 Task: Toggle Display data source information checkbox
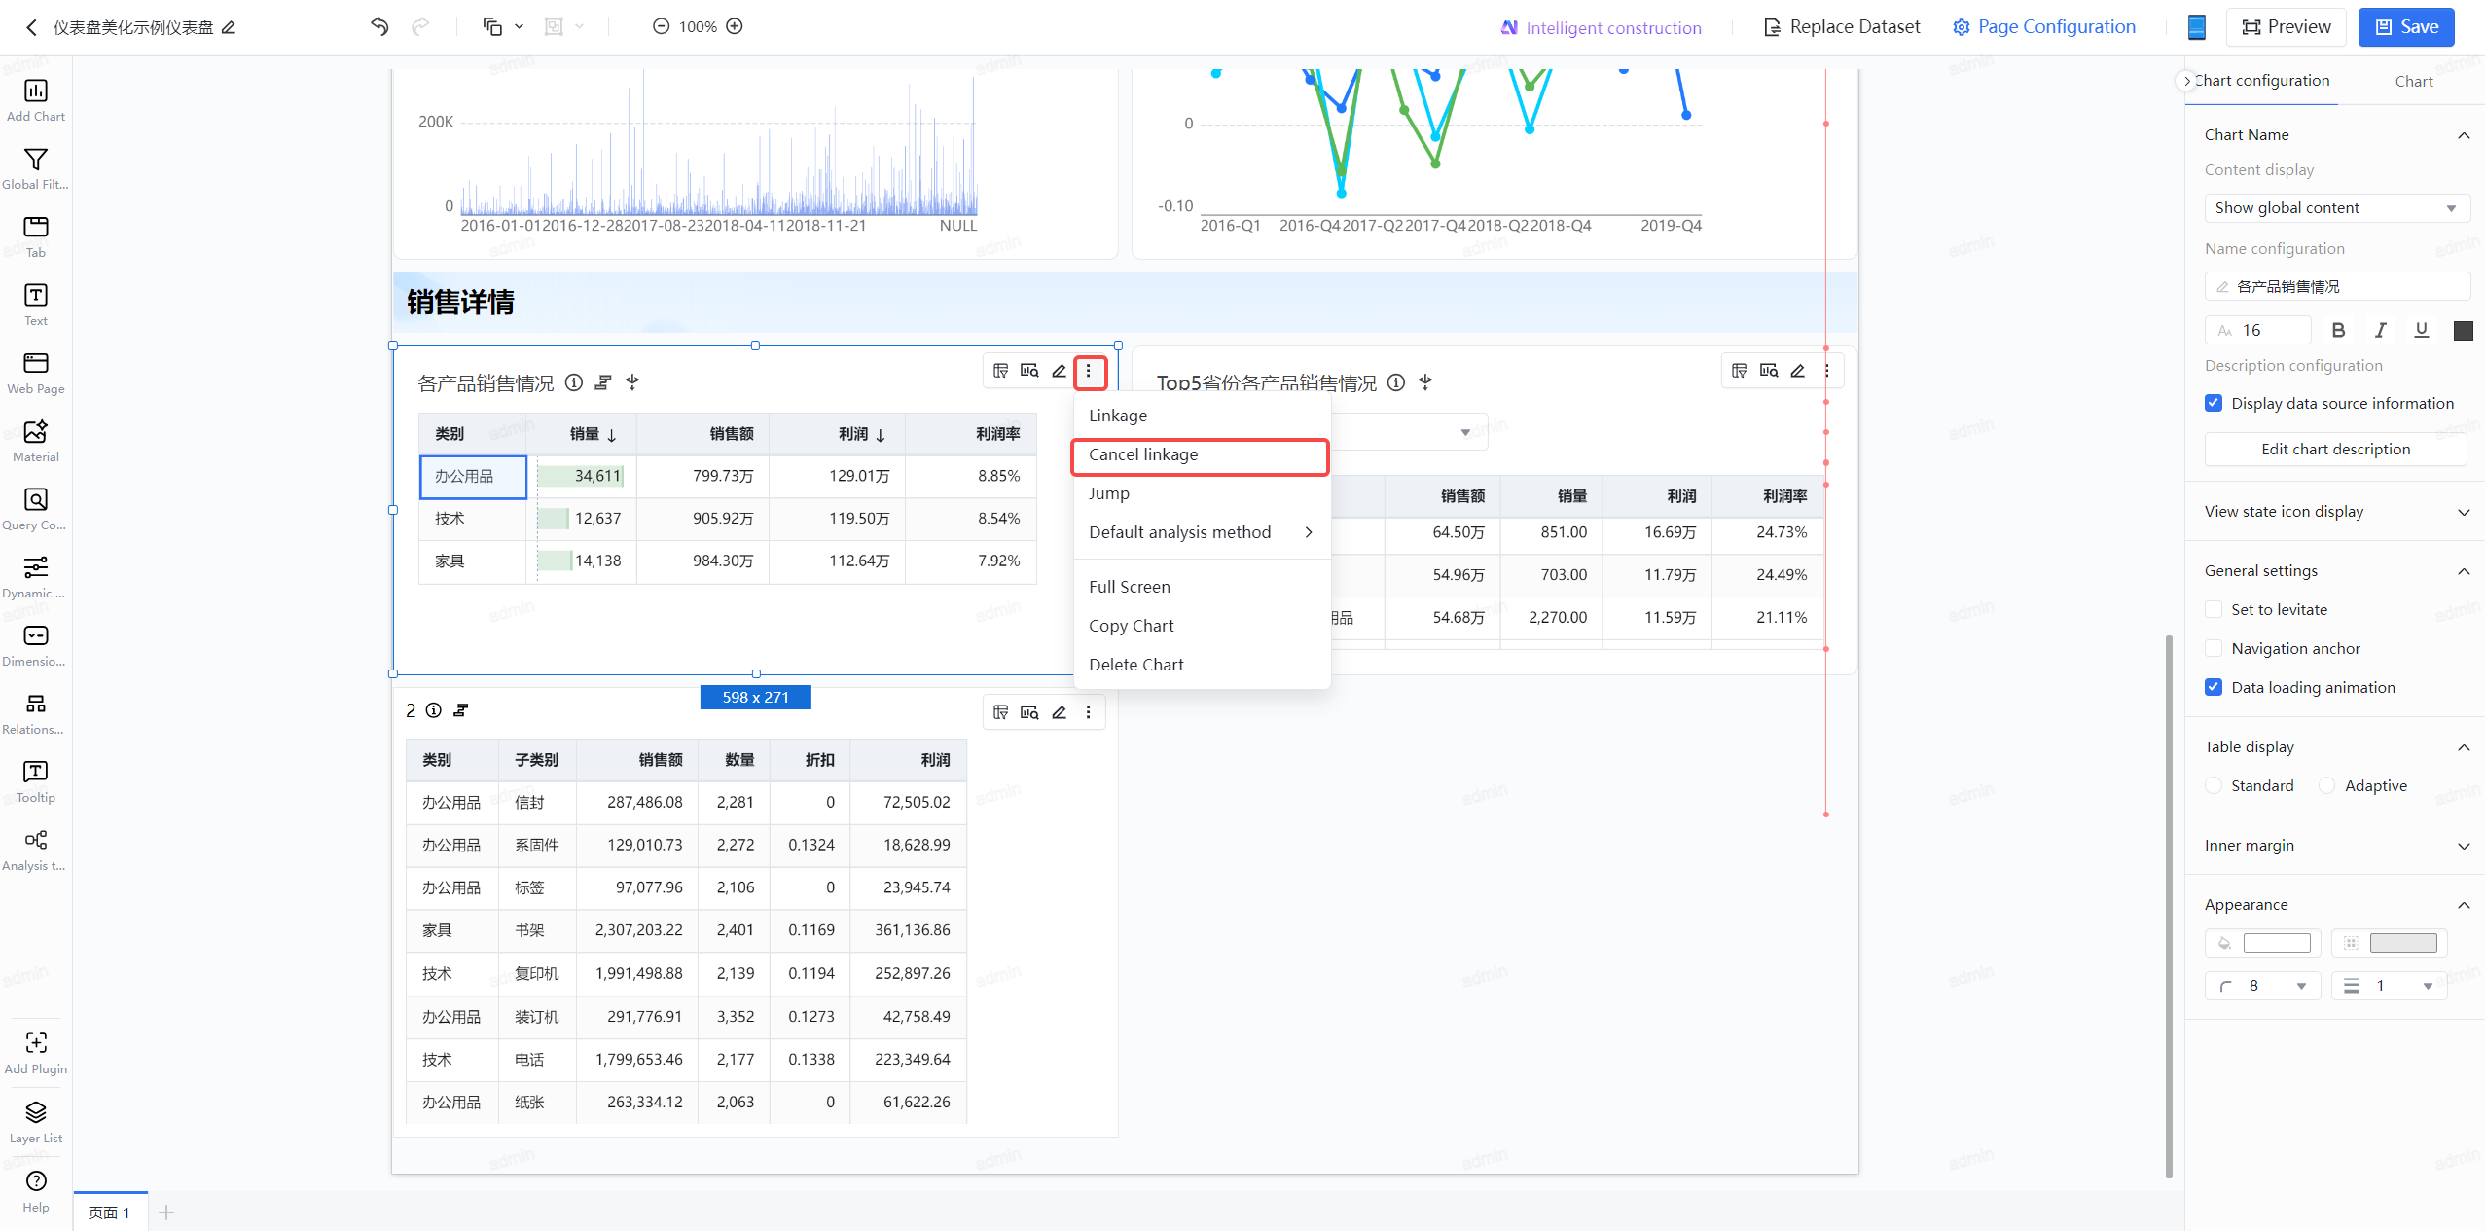(x=2214, y=403)
